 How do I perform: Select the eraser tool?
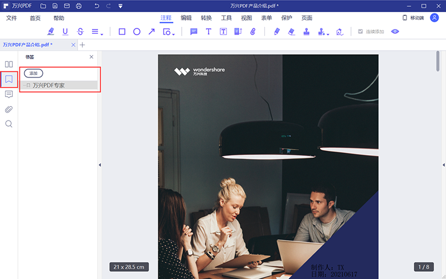tap(291, 32)
